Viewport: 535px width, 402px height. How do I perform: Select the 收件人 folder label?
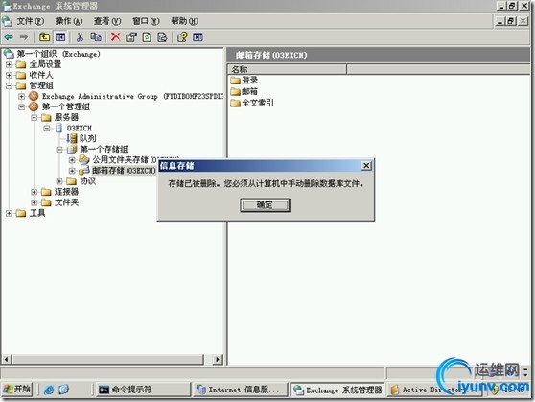[41, 75]
